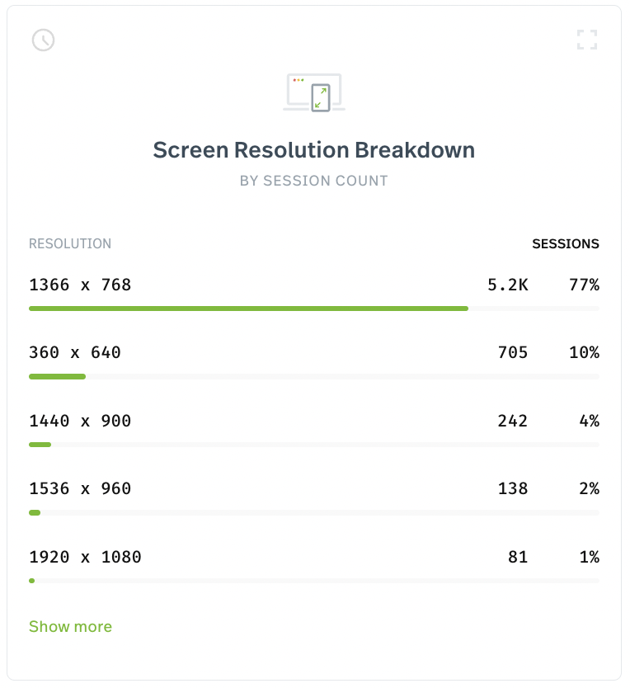Click the Screen Resolution Breakdown title
The width and height of the screenshot is (630, 688).
(x=314, y=150)
